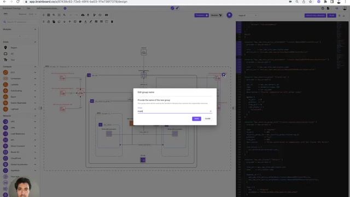
Task: Click the undo arrow in toolbar
Action: click(x=71, y=15)
